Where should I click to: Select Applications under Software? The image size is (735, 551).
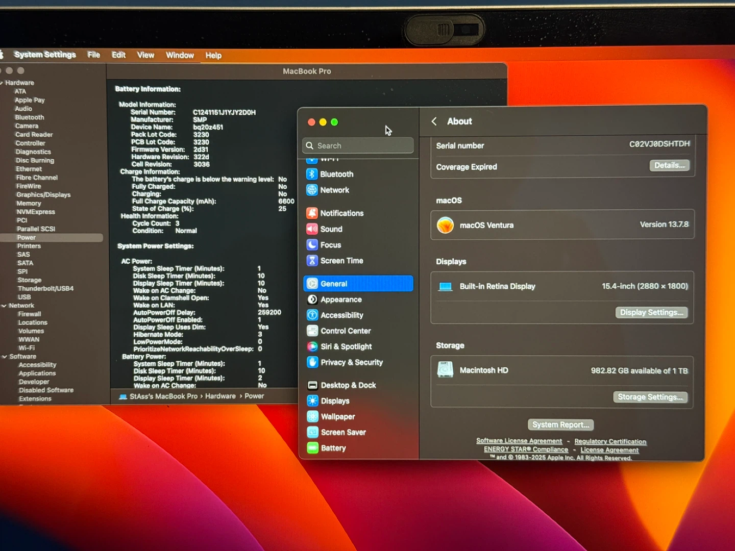[37, 373]
